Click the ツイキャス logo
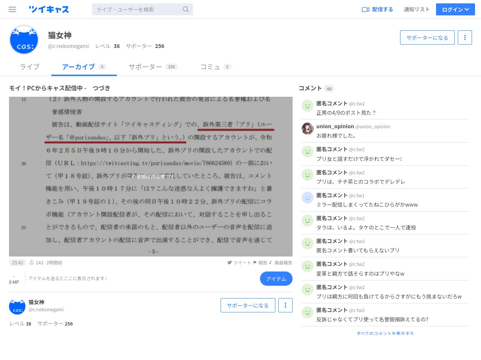481x360 pixels. pyautogui.click(x=49, y=9)
